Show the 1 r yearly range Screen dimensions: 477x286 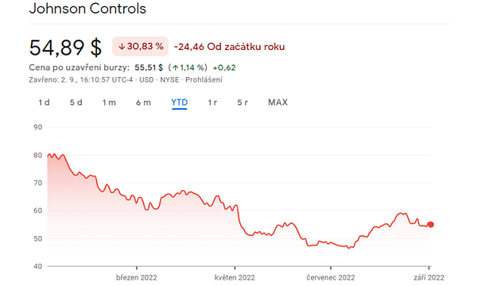[x=212, y=102]
